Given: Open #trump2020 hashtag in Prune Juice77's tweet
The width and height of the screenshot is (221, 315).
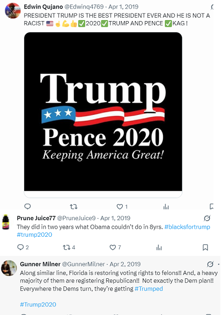Looking at the screenshot, I should [x=35, y=235].
